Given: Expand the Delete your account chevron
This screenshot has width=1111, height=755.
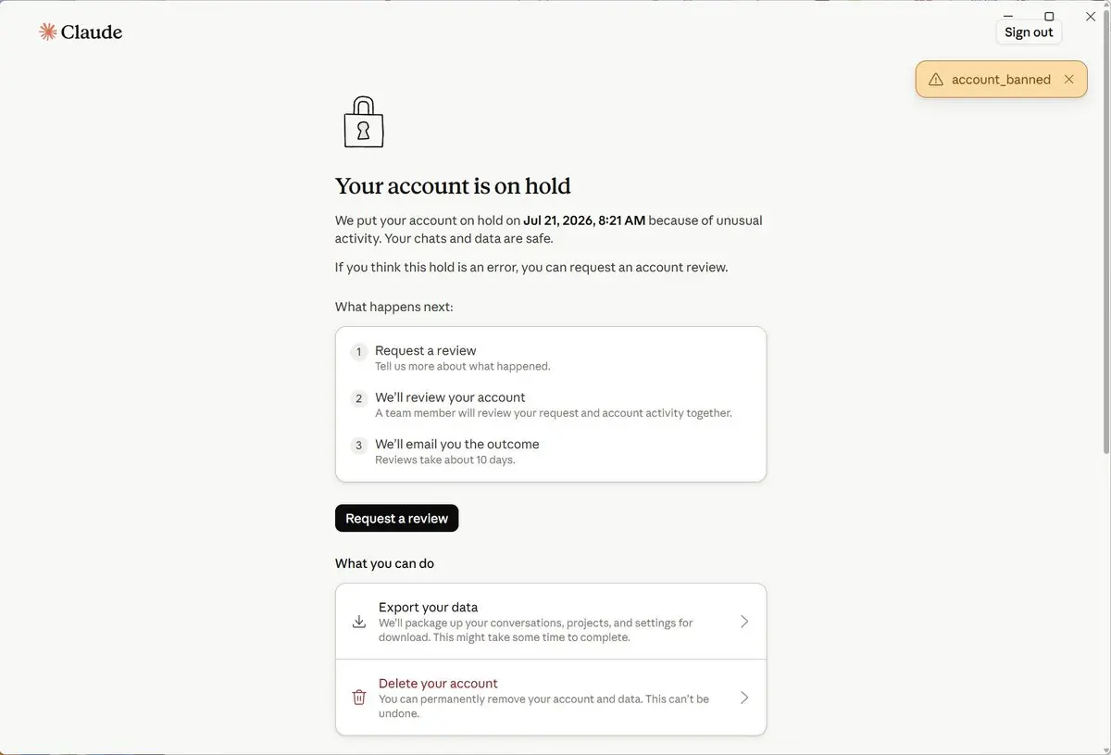Looking at the screenshot, I should click(x=744, y=698).
